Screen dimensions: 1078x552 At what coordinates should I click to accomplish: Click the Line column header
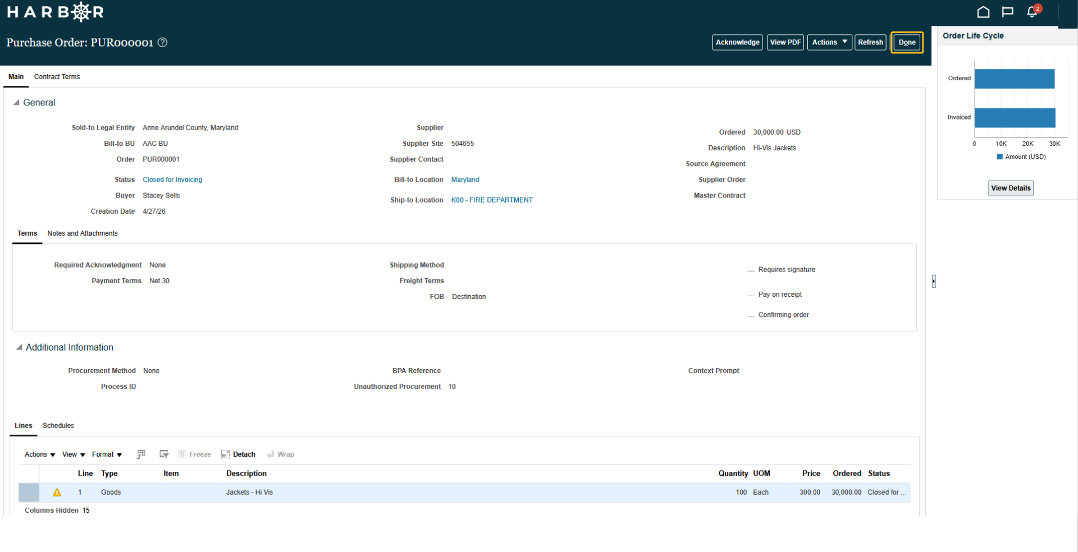85,473
